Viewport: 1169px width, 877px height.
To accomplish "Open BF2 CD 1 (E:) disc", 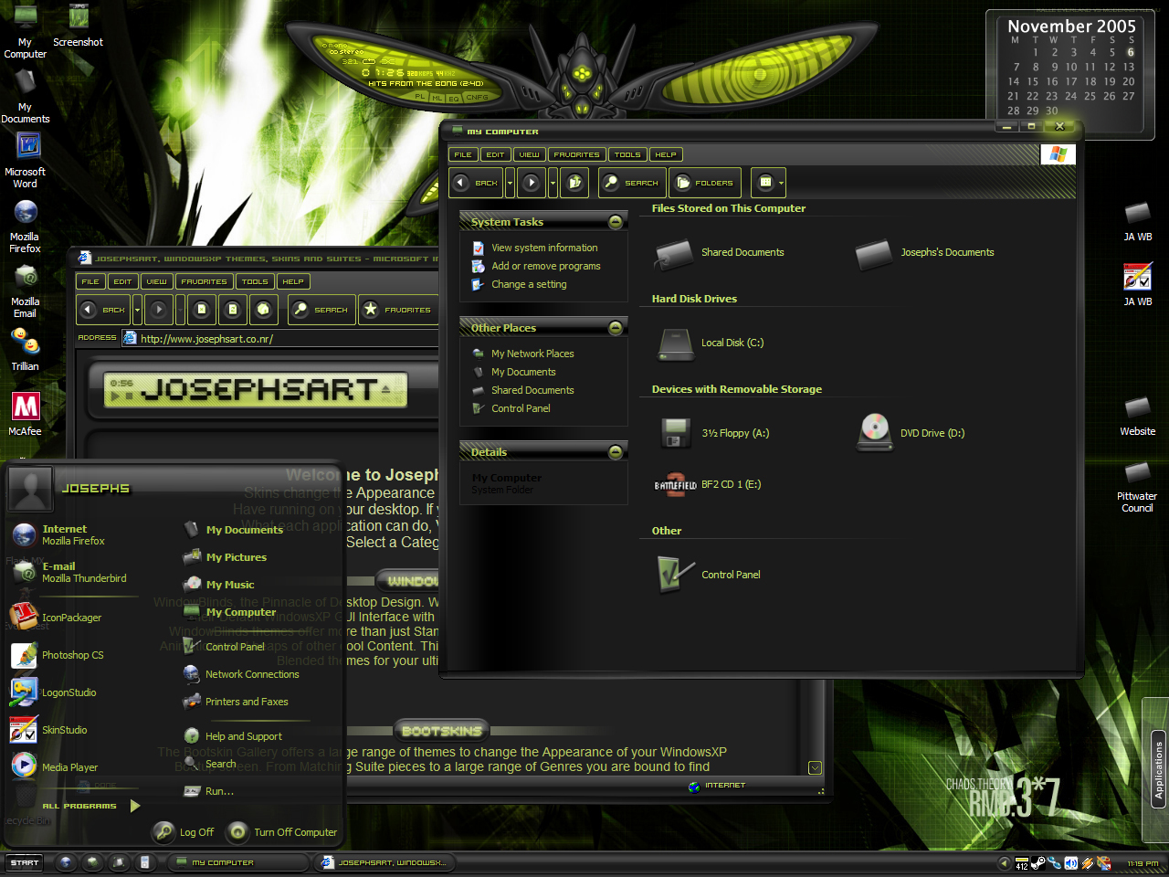I will tap(708, 484).
